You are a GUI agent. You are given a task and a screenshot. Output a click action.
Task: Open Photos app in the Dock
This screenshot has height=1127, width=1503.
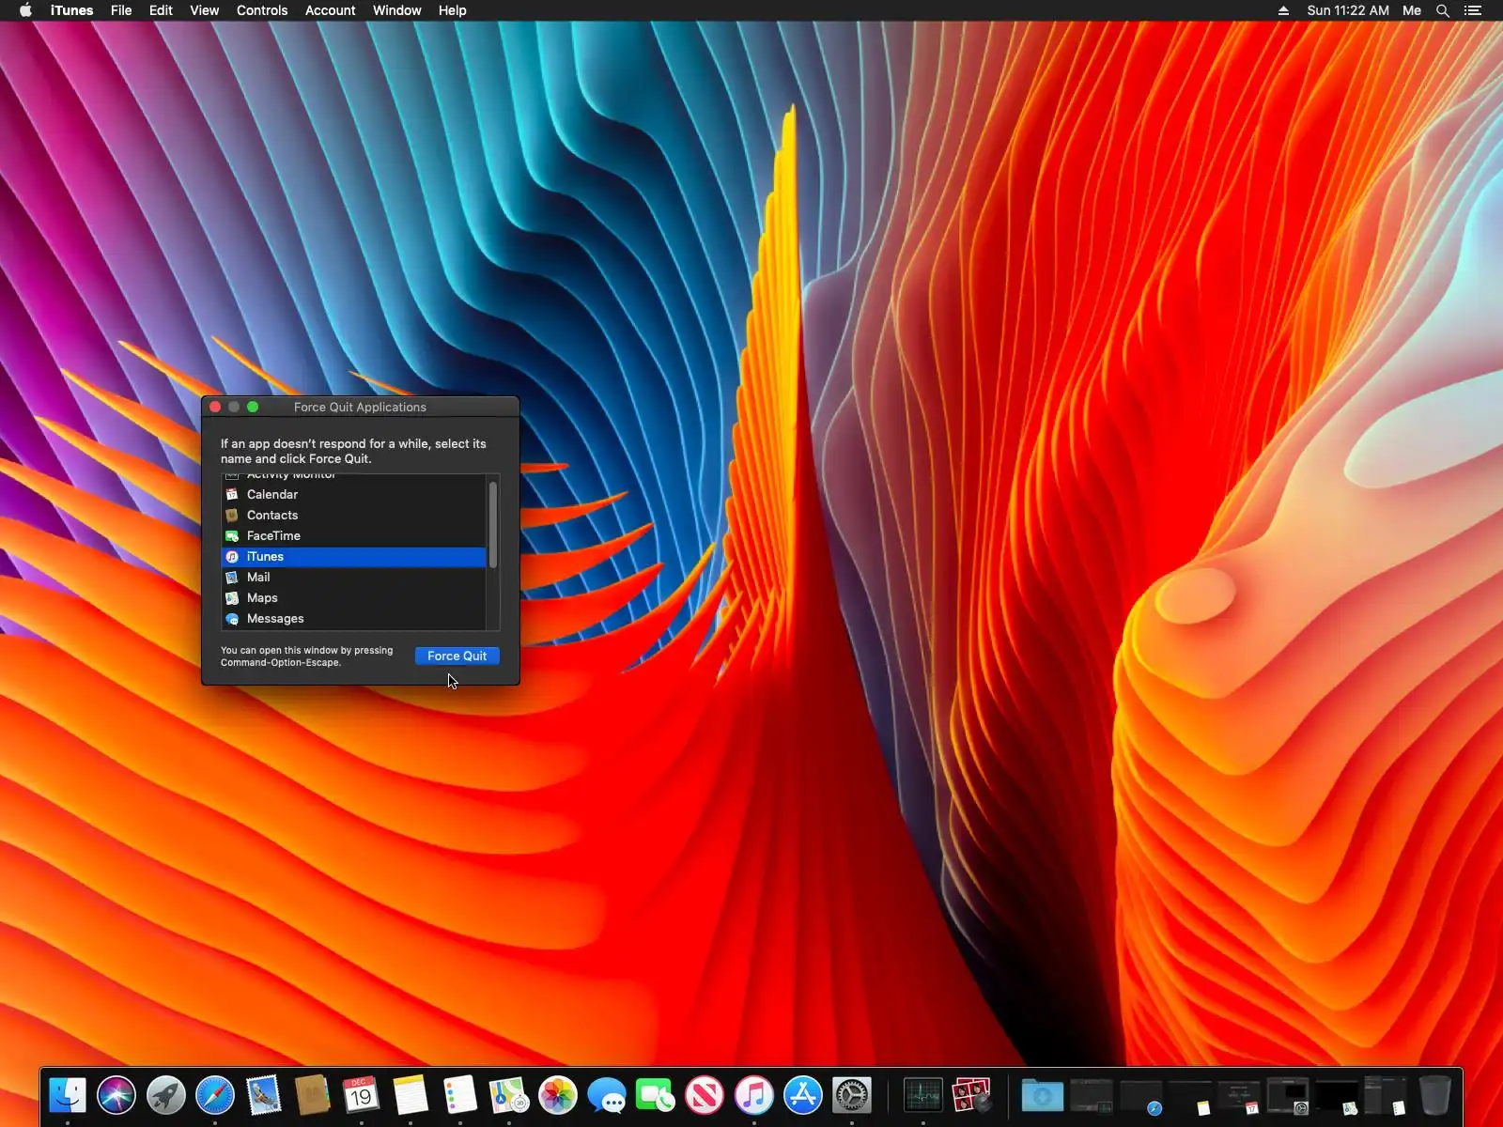(x=558, y=1095)
